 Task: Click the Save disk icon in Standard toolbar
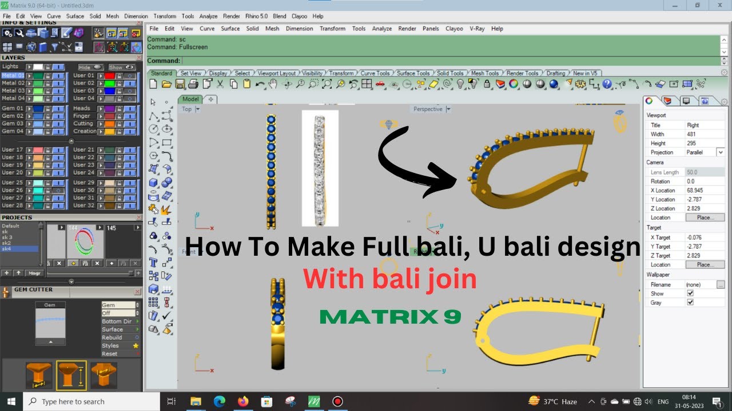(x=180, y=84)
